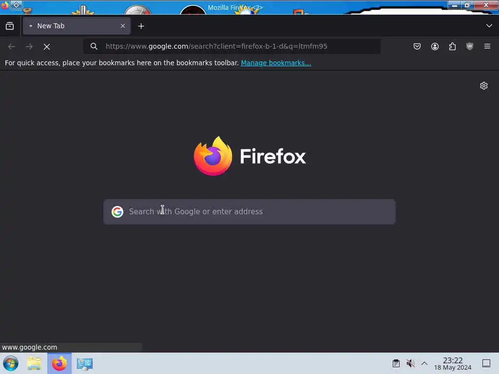499x374 pixels.
Task: Expand the hidden tray icons arrow
Action: [424, 363]
